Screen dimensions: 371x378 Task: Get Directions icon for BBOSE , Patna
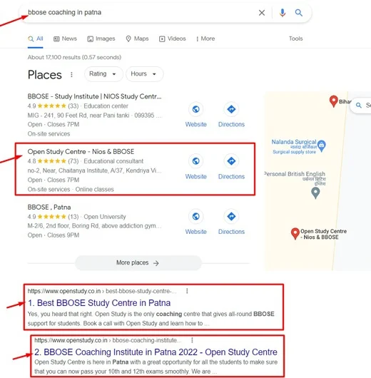tap(231, 217)
